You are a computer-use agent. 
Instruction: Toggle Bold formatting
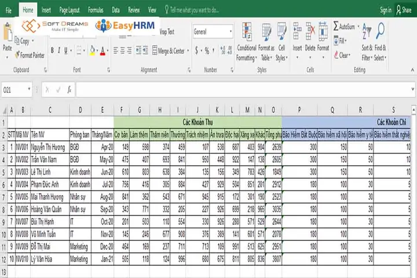click(52, 50)
